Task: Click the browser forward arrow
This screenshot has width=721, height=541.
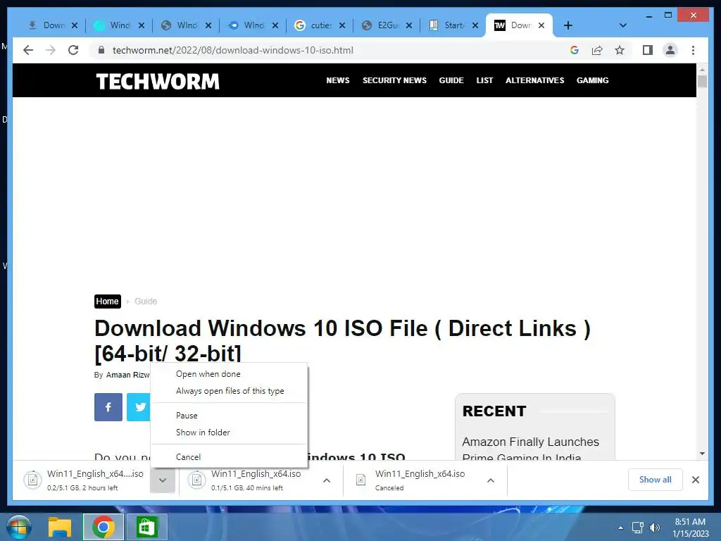Action: (x=51, y=50)
